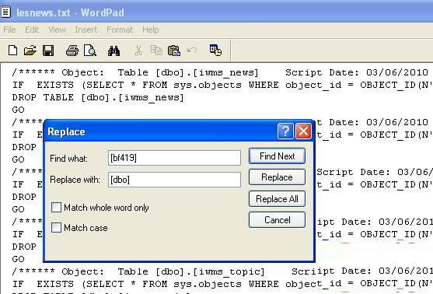433x294 pixels.
Task: Click the scissors Cut icon
Action: coord(138,51)
